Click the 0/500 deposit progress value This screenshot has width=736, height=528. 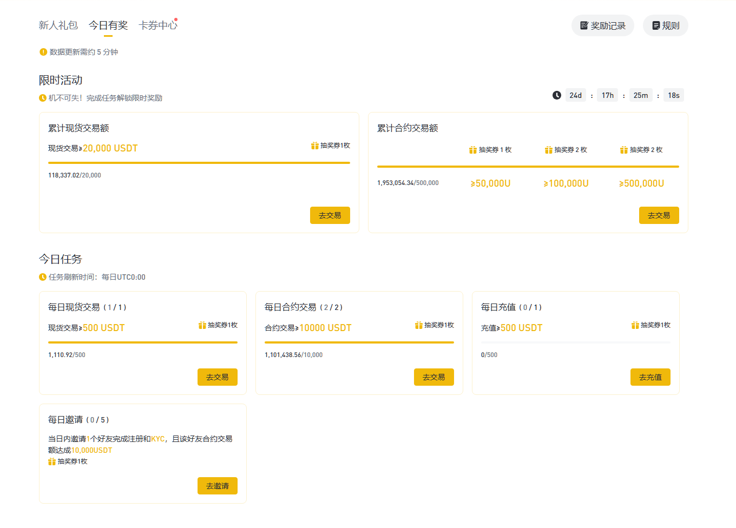point(489,355)
